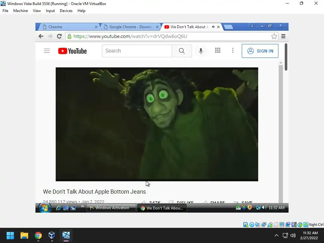Show hidden icons in host tray
Screen dimensions: 324x243
(x=276, y=235)
